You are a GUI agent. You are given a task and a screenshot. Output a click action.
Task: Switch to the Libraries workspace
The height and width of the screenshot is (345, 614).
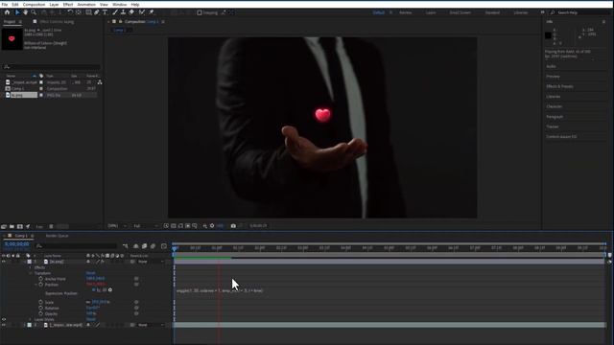coord(520,12)
